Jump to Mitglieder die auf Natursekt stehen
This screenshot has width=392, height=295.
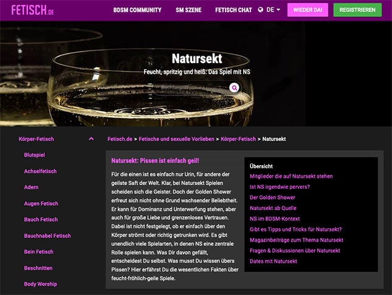[x=291, y=176]
